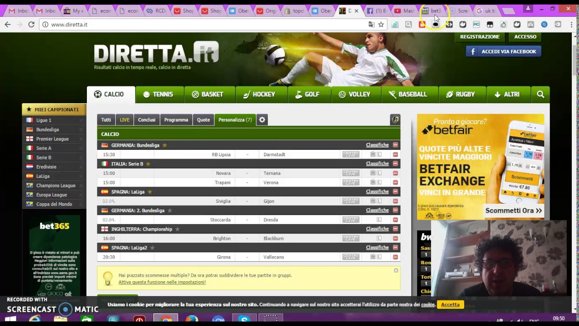Screen dimensions: 579x326
Task: Click the REGISTRAZIONE button
Action: coord(480,37)
